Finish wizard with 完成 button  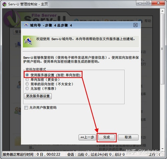coord(107,137)
